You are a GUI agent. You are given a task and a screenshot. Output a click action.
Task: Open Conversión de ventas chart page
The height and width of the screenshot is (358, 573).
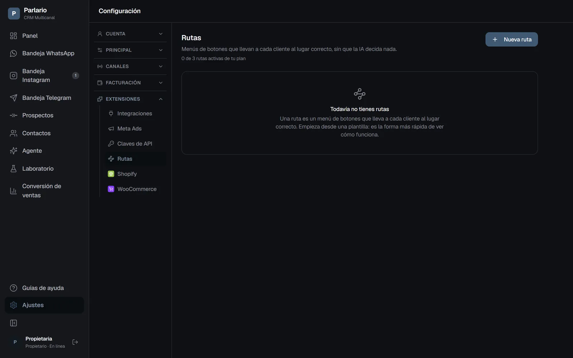pyautogui.click(x=44, y=191)
